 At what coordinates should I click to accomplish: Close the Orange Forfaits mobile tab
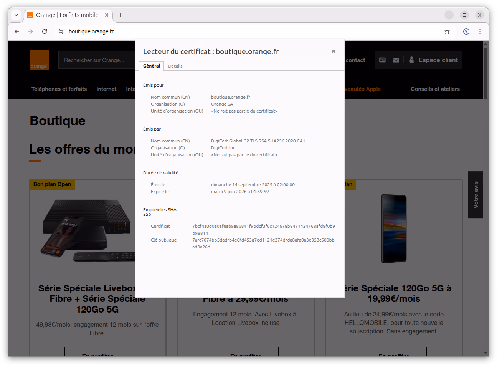[x=107, y=15]
